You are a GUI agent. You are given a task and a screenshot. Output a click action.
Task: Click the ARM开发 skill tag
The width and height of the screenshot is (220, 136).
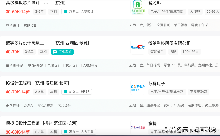[91, 65]
